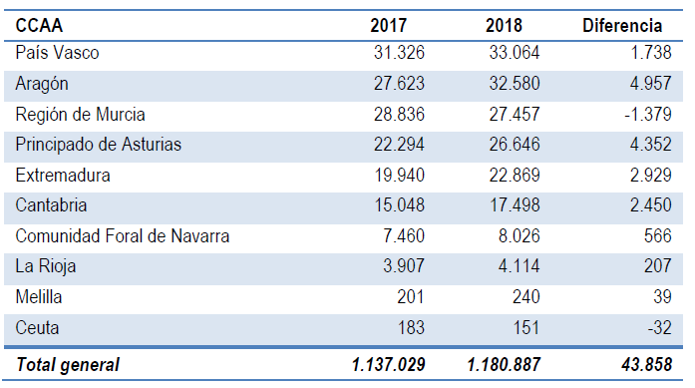
Task: Select the País Vasco row label
Action: tap(57, 53)
